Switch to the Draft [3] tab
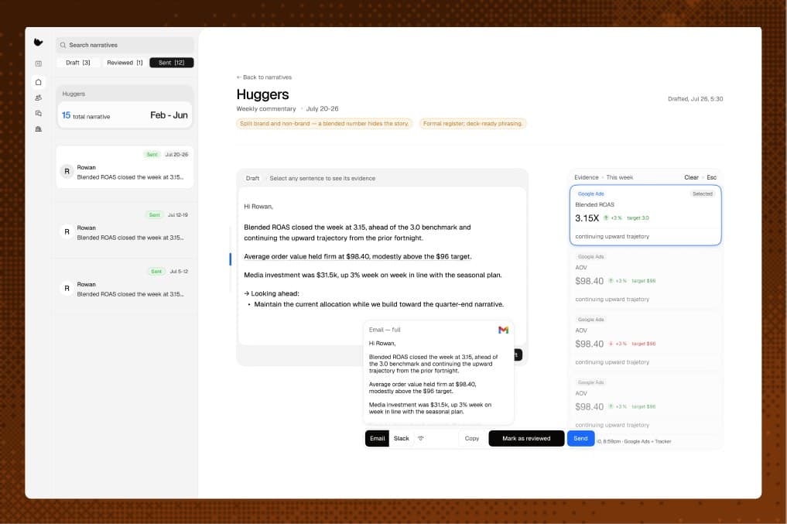Viewport: 787px width, 524px height. pos(78,63)
